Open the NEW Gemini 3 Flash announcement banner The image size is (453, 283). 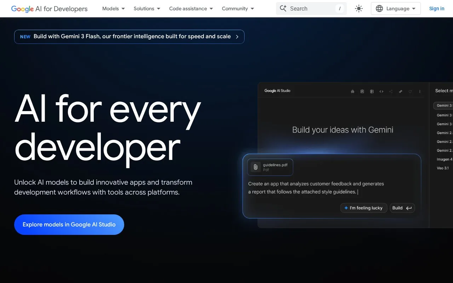coord(129,37)
